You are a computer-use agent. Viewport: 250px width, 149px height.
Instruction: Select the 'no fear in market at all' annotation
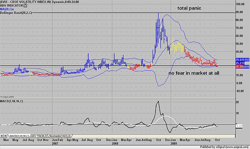tap(194, 73)
